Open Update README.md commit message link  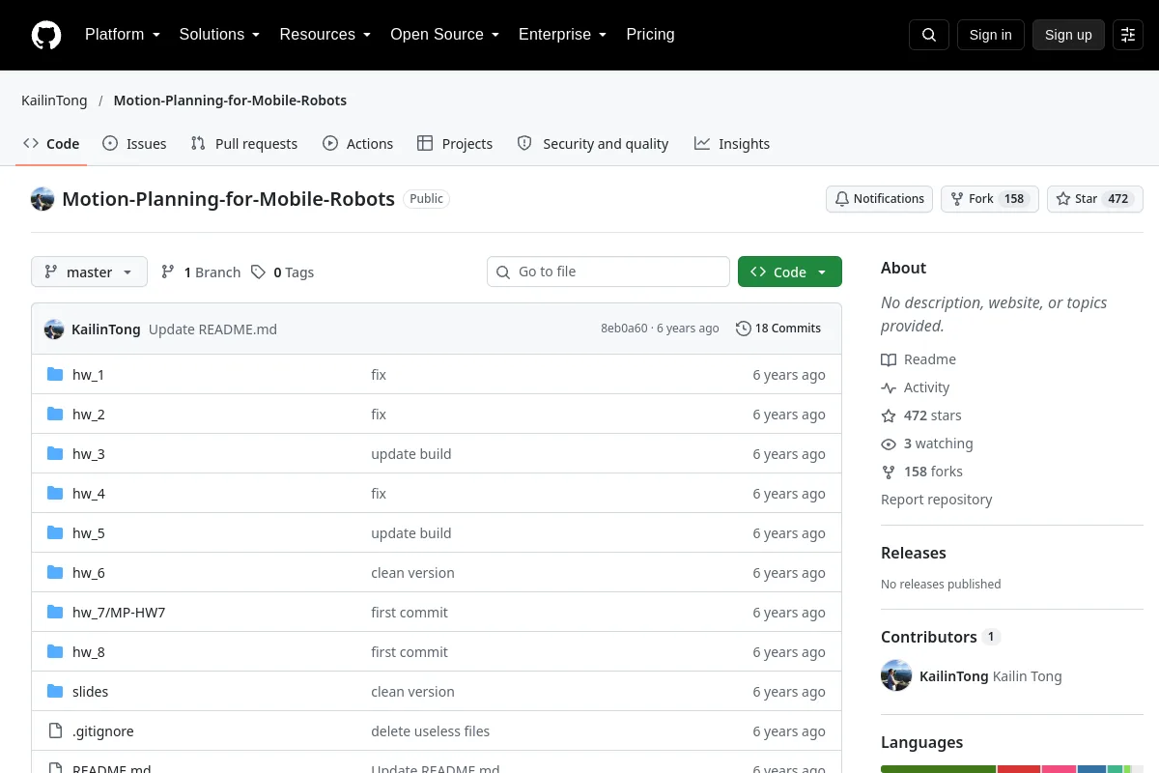coord(212,329)
